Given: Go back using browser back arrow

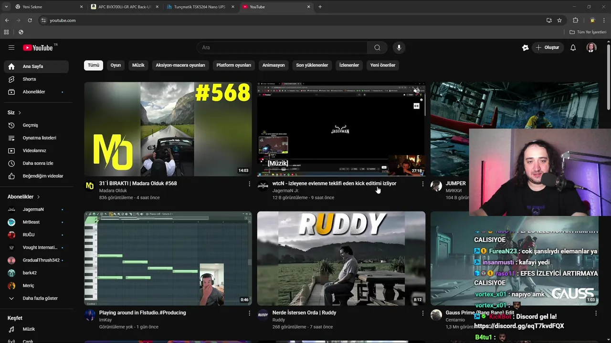Looking at the screenshot, I should (x=7, y=20).
